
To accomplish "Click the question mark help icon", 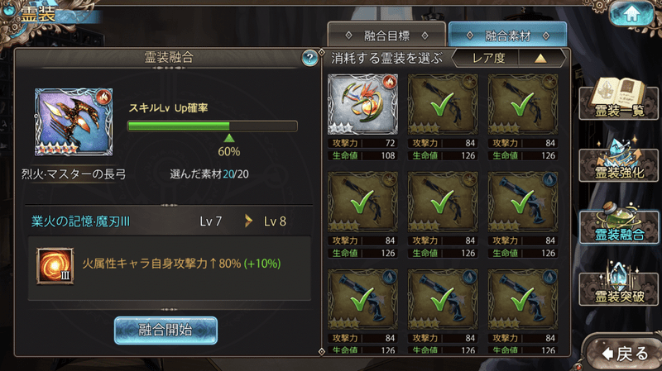I will pyautogui.click(x=309, y=58).
